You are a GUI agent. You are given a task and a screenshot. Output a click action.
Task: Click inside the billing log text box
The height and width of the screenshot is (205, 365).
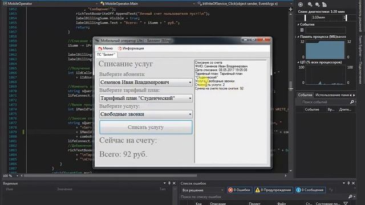click(230, 112)
